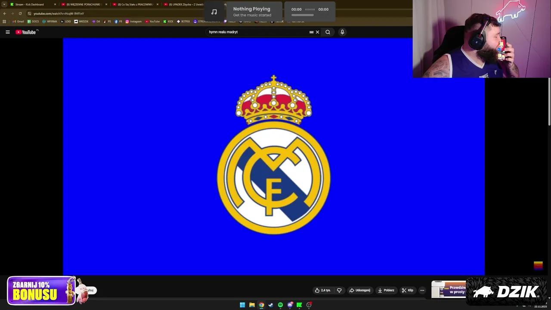
Task: Go forward in browser history
Action: pyautogui.click(x=12, y=13)
